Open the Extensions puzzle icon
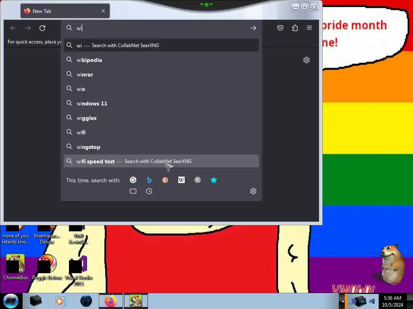Image resolution: width=413 pixels, height=309 pixels. coord(295,28)
